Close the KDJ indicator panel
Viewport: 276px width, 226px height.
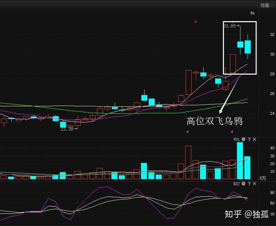tap(255, 184)
